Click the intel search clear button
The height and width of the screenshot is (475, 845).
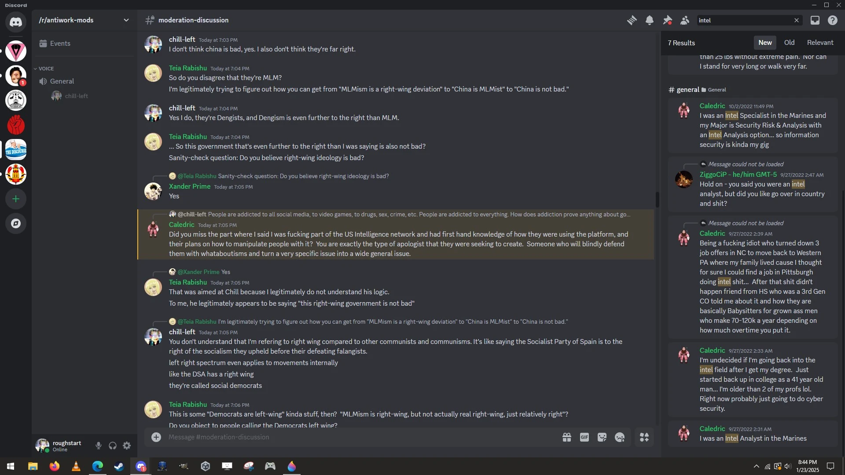797,20
